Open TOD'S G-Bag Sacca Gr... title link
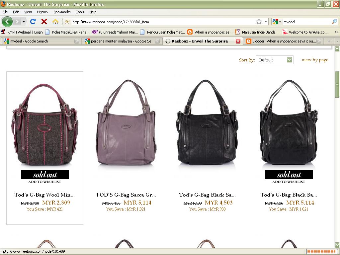 [x=126, y=195]
